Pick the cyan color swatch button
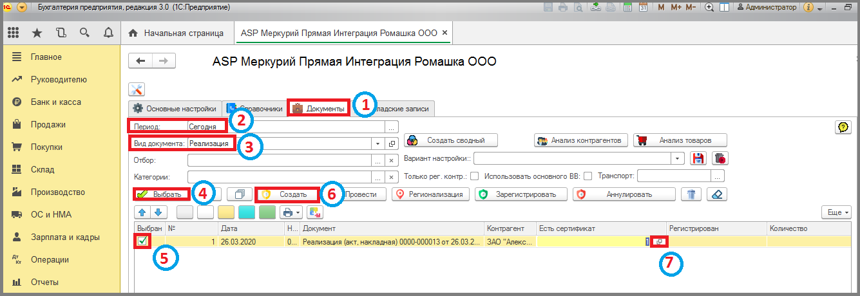This screenshot has width=860, height=296. click(247, 212)
